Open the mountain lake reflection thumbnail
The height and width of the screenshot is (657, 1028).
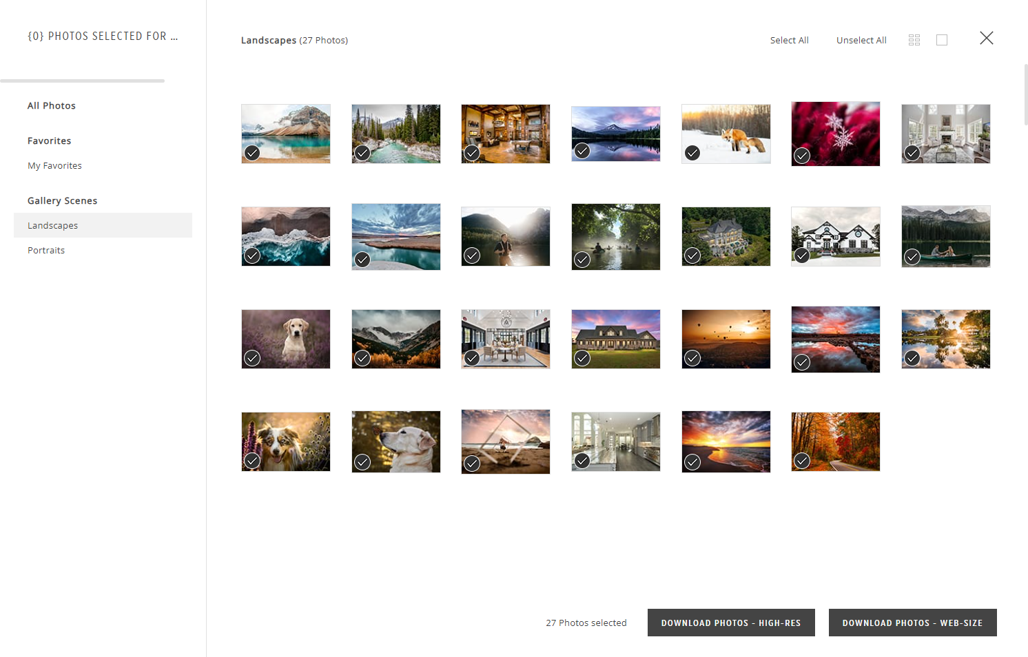pyautogui.click(x=616, y=134)
